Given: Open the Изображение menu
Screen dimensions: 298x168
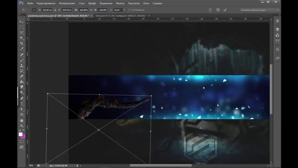Looking at the screenshot, I should click(x=67, y=3).
